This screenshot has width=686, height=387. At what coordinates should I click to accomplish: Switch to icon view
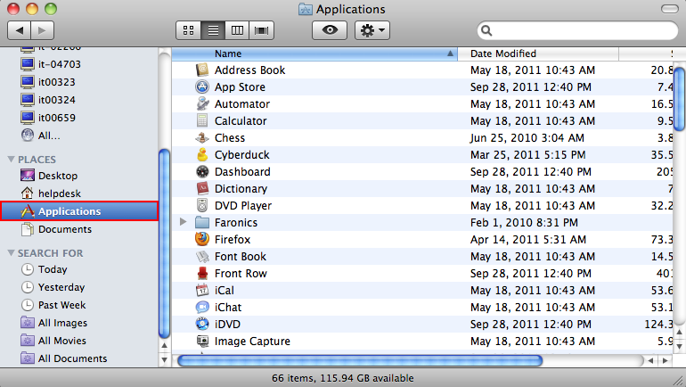tap(189, 30)
